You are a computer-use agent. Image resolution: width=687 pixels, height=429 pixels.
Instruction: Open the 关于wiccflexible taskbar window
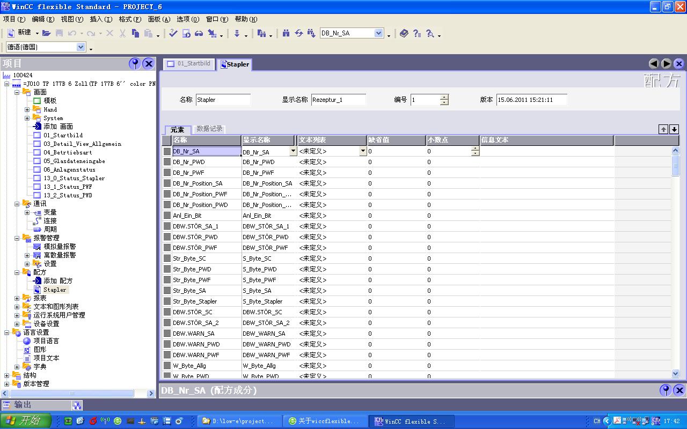click(x=325, y=421)
